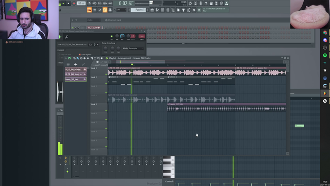Choose the playlist select tool
The height and width of the screenshot is (186, 330).
pos(95,58)
